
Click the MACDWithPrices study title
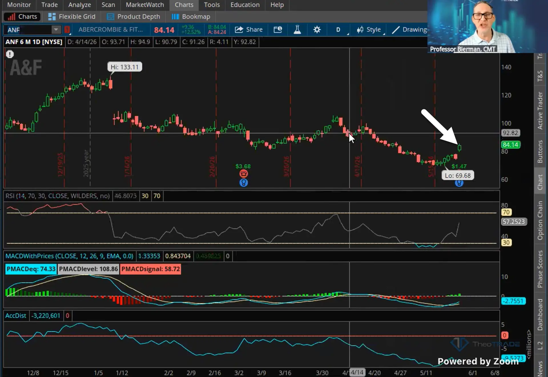69,256
